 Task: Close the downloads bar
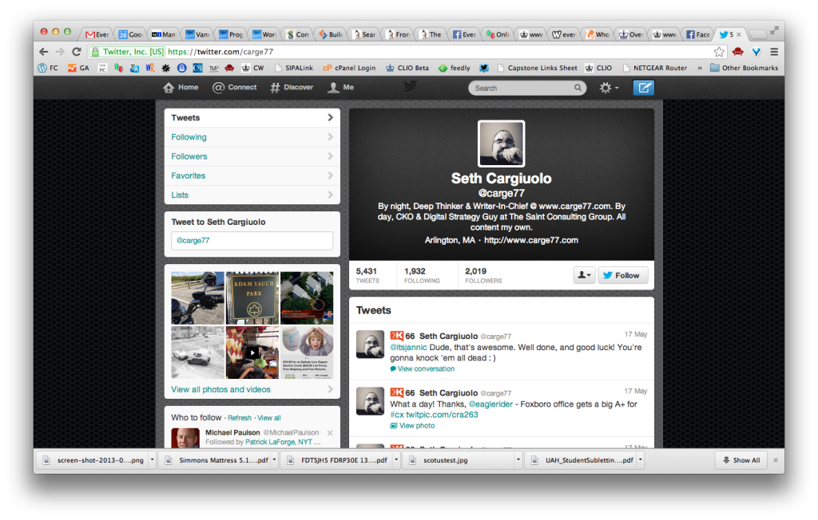click(776, 460)
